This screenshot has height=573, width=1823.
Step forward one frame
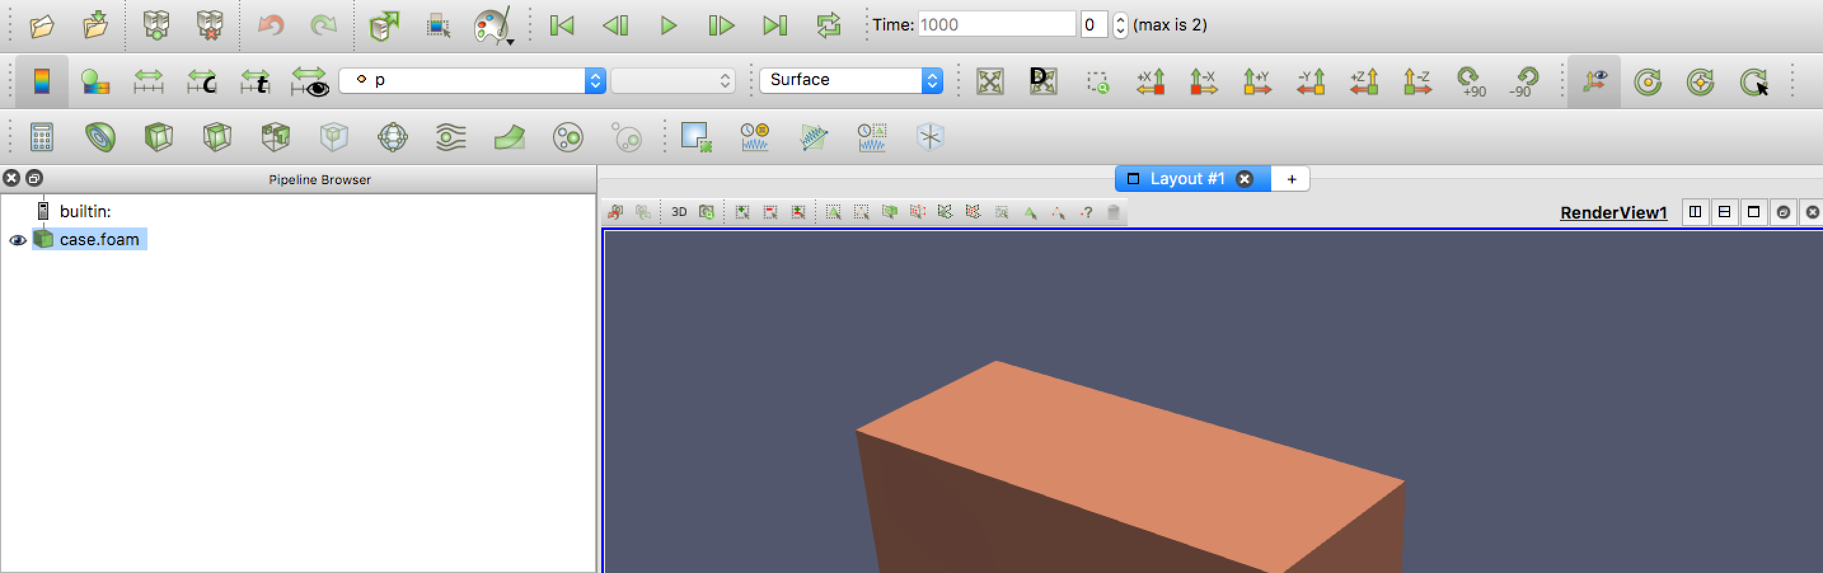click(x=721, y=26)
